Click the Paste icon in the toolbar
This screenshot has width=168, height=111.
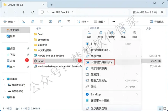click(41, 22)
